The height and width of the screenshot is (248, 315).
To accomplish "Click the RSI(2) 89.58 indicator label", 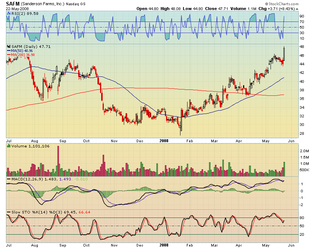I will pos(25,13).
